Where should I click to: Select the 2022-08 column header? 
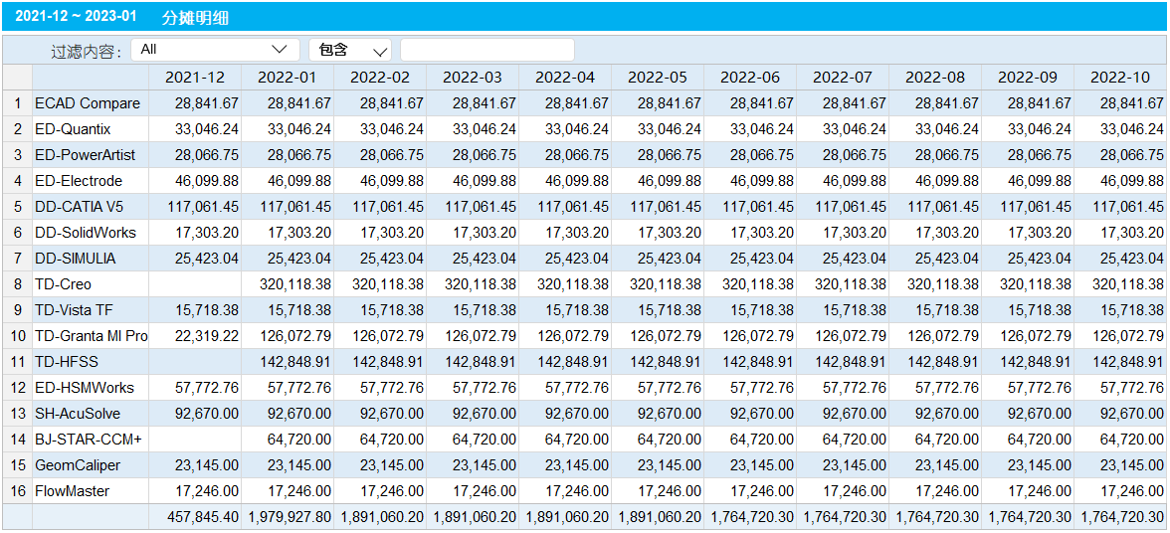[935, 78]
